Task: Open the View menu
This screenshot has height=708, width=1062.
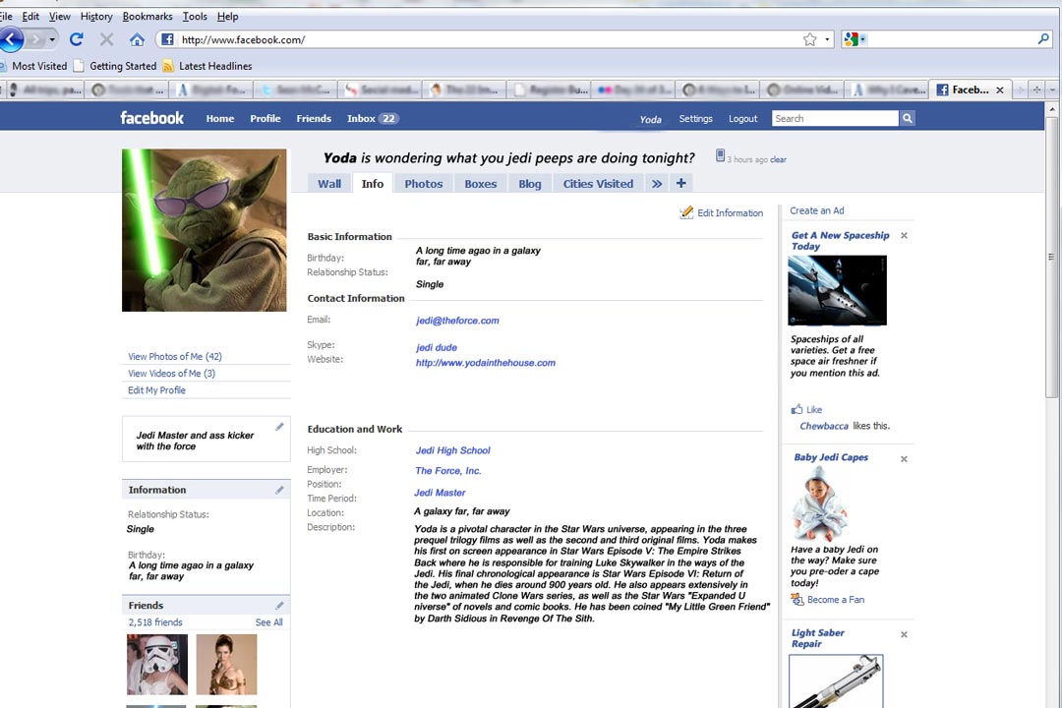Action: 60,17
